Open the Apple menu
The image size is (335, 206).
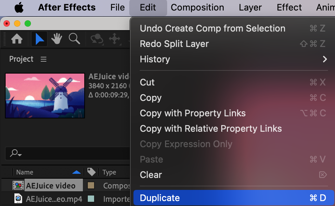(19, 7)
